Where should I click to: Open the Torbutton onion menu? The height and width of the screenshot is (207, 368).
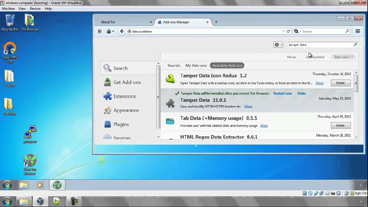[x=110, y=31]
